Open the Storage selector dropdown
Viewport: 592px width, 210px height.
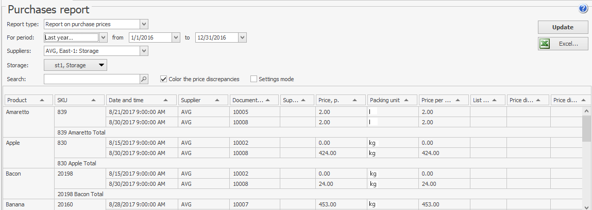click(102, 65)
